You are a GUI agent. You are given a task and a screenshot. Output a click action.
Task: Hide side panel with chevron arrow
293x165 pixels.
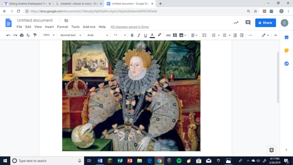(x=286, y=150)
